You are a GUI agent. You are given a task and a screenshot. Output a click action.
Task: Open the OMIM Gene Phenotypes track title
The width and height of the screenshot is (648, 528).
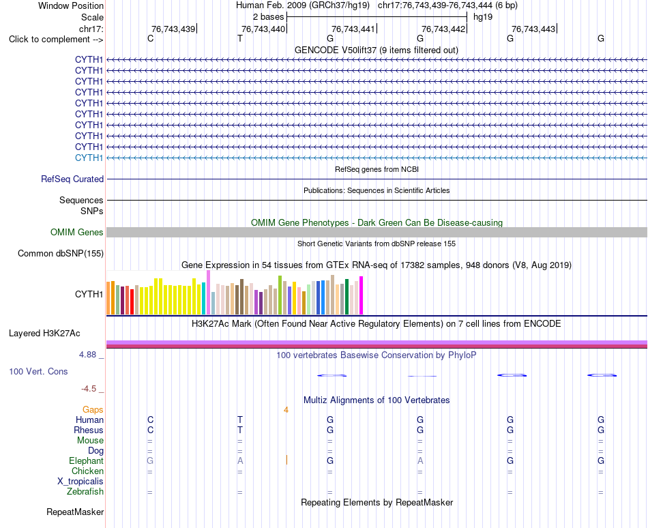tap(377, 222)
